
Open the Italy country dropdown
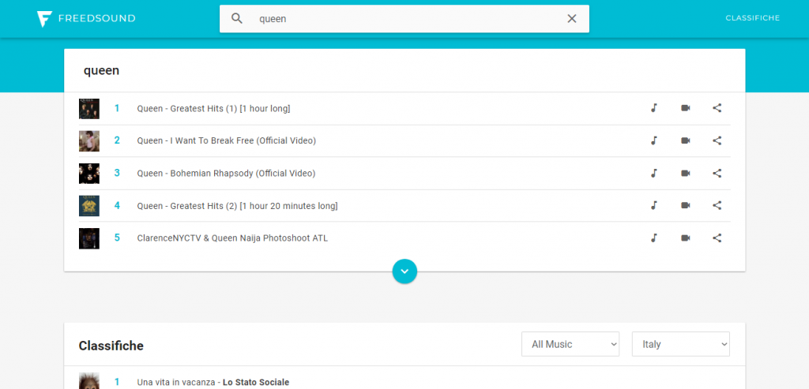click(x=680, y=344)
